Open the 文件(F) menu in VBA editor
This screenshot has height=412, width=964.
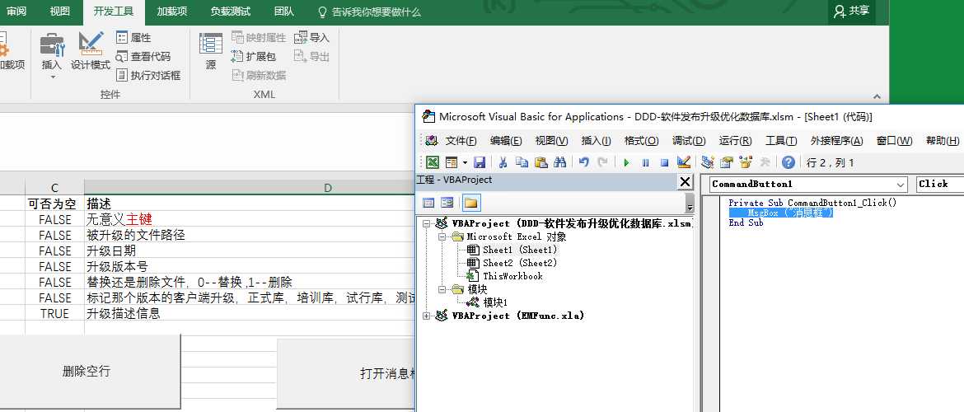point(461,140)
